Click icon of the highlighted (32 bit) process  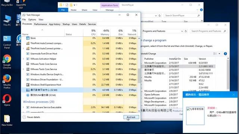coord(28,90)
